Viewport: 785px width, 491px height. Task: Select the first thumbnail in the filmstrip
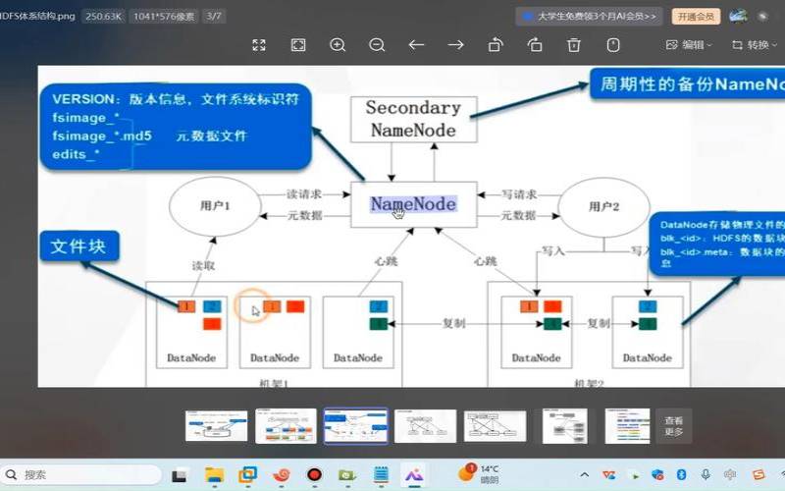click(217, 426)
